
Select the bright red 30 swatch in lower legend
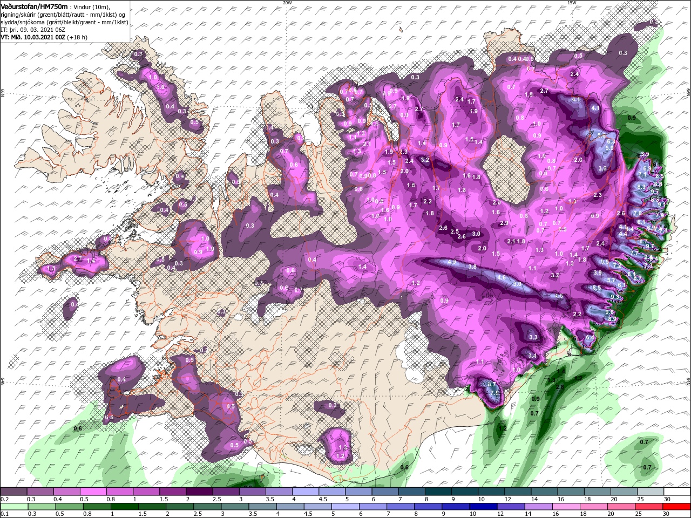(676, 507)
